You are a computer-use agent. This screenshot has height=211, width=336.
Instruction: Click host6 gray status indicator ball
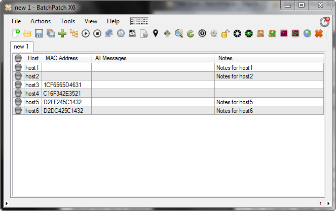click(x=18, y=110)
